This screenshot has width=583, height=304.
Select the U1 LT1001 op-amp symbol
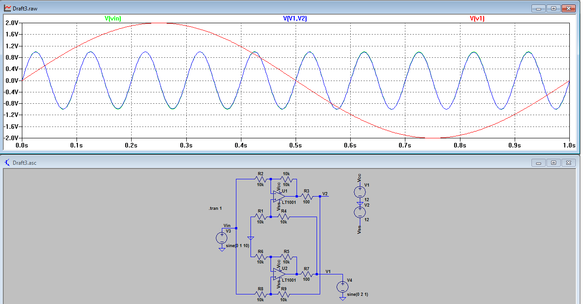[279, 196]
